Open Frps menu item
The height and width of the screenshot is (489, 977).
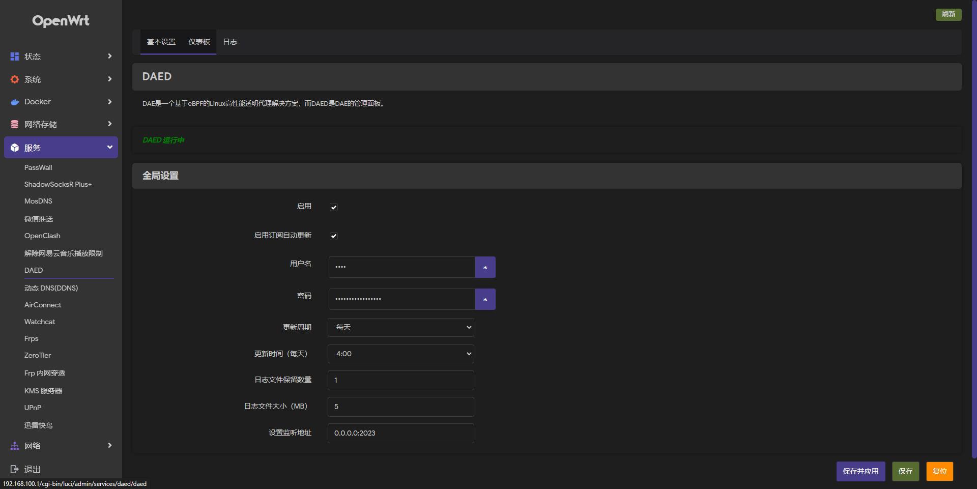click(x=32, y=338)
